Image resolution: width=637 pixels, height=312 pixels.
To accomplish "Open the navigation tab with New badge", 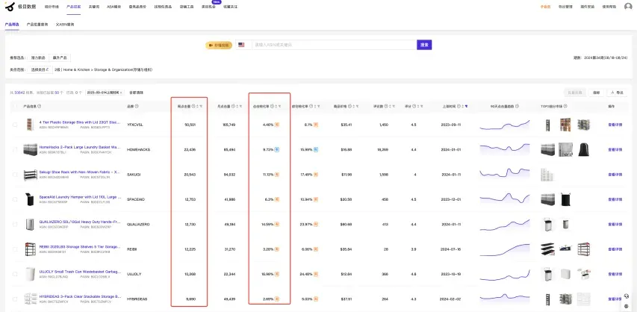I will pyautogui.click(x=208, y=7).
